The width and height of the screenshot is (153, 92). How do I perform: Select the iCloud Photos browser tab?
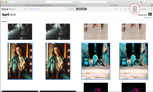pos(114,5)
